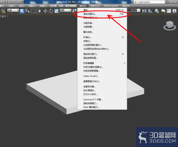Click the wrench icon in title bar
This screenshot has width=178, height=147.
[x=171, y=2]
